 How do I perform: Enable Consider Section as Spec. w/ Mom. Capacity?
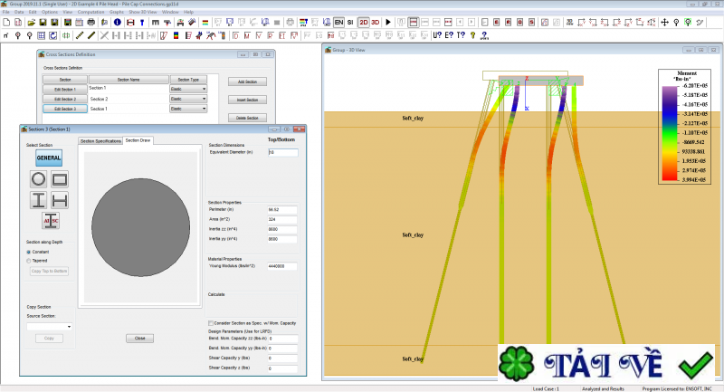point(212,322)
